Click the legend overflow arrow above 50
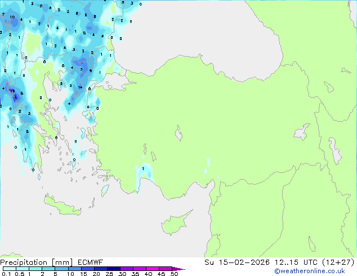 point(179,269)
